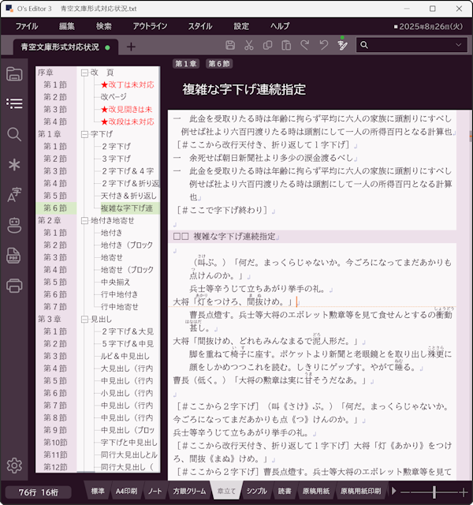Collapse the 地付き地寄せ tree node

pyautogui.click(x=84, y=221)
